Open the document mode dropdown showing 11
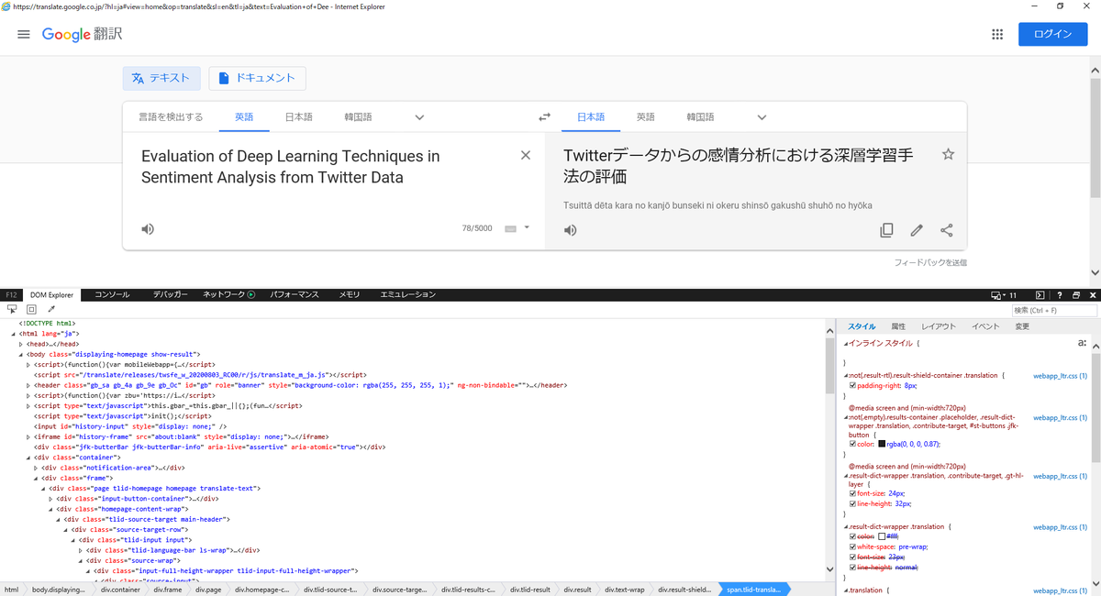Viewport: 1101px width, 596px height. point(1005,295)
